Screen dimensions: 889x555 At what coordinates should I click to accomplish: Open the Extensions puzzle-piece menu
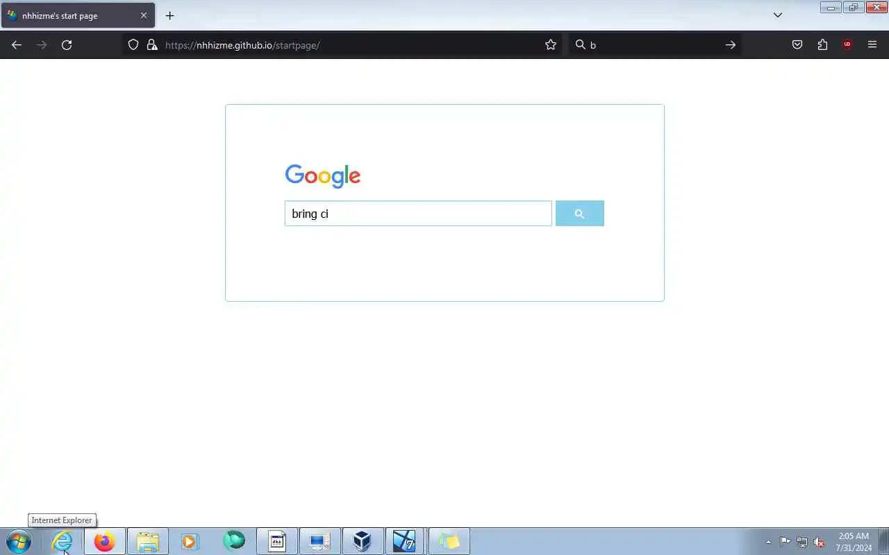(x=822, y=45)
